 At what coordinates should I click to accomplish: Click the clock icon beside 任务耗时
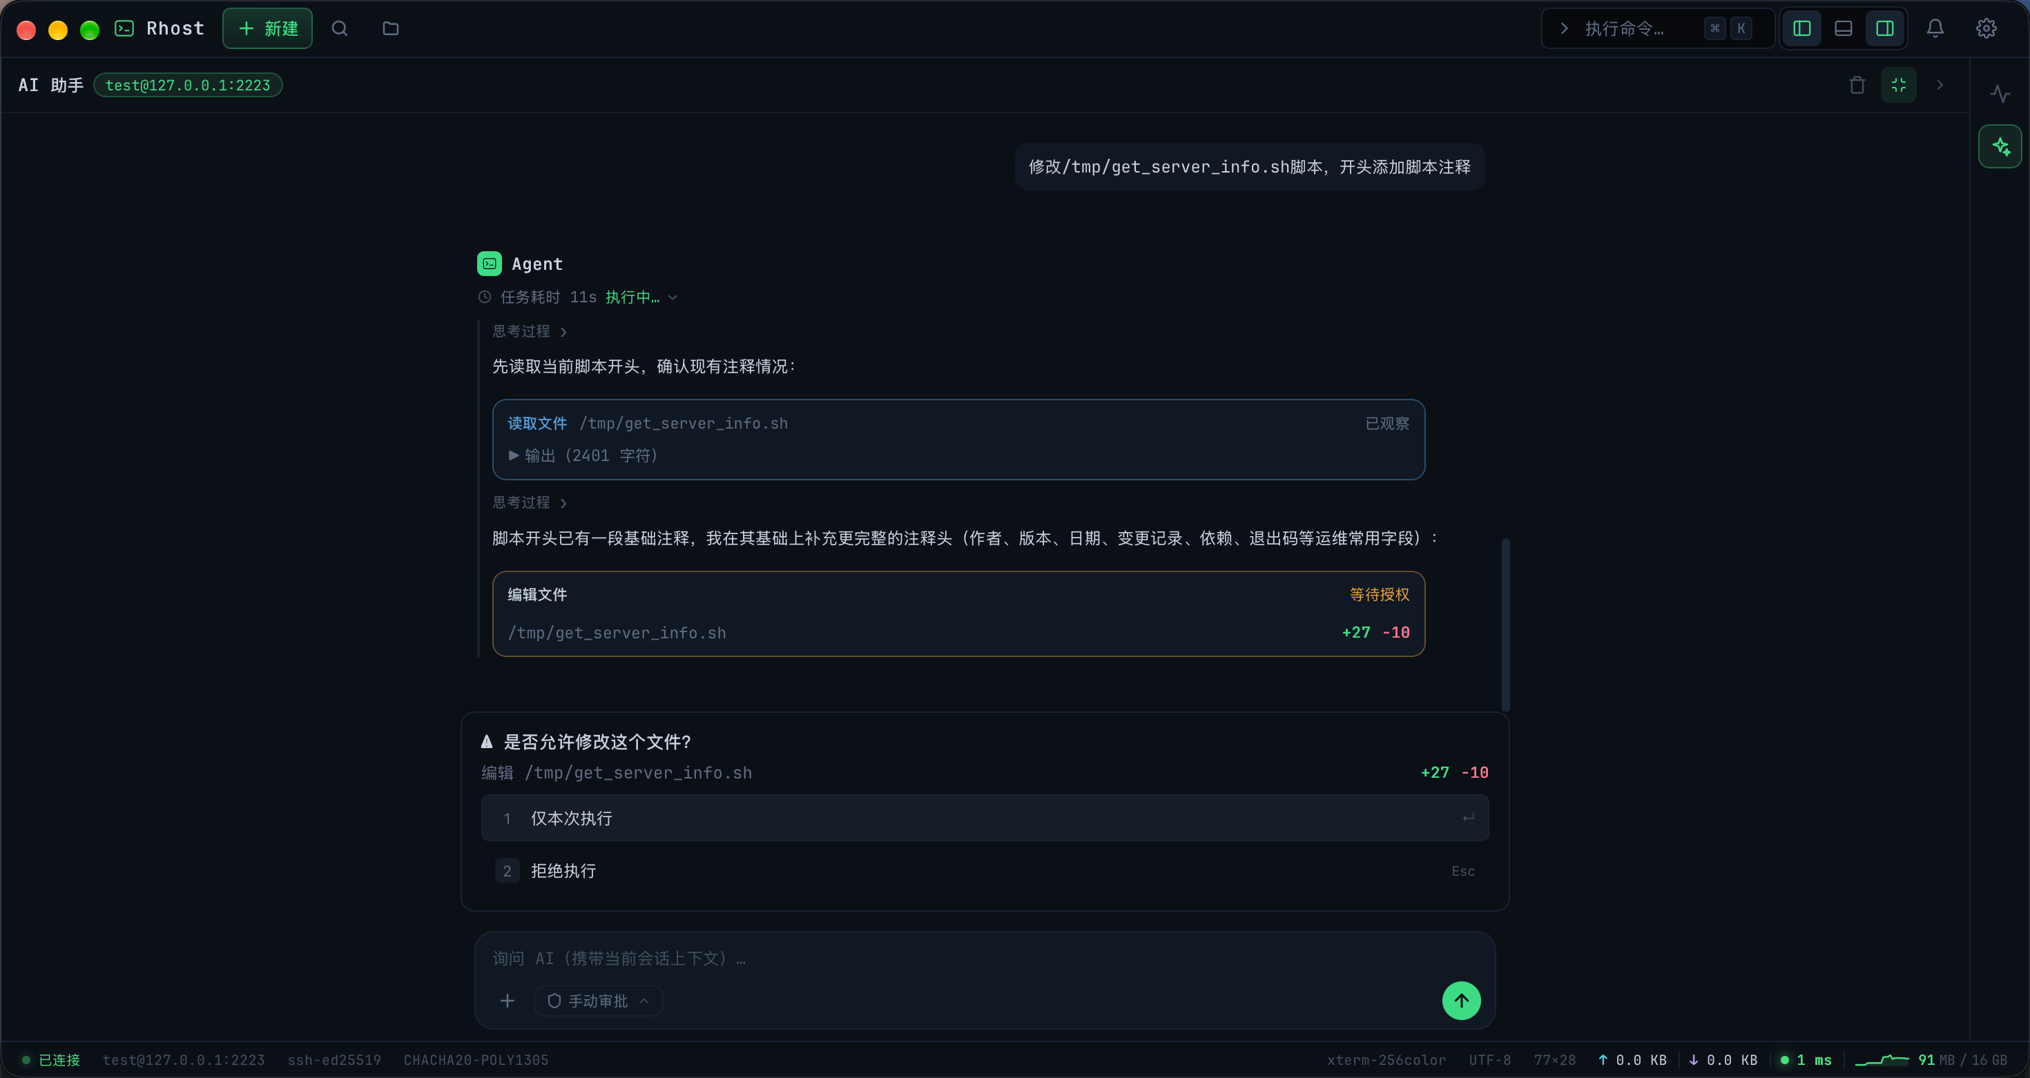pyautogui.click(x=485, y=297)
